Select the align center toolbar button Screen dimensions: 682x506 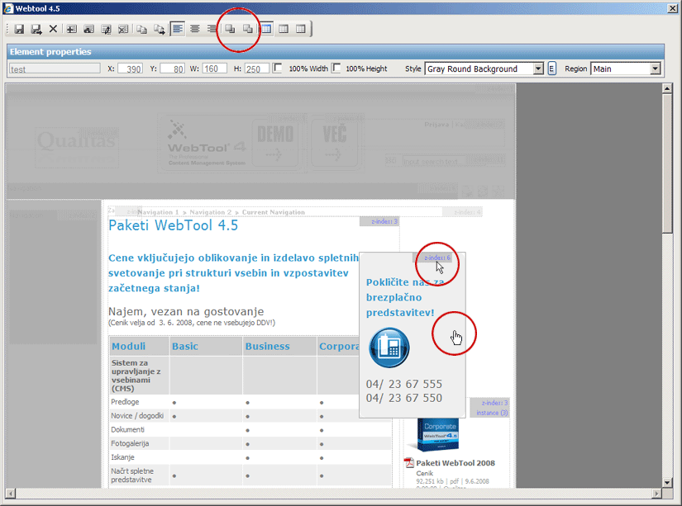click(195, 29)
